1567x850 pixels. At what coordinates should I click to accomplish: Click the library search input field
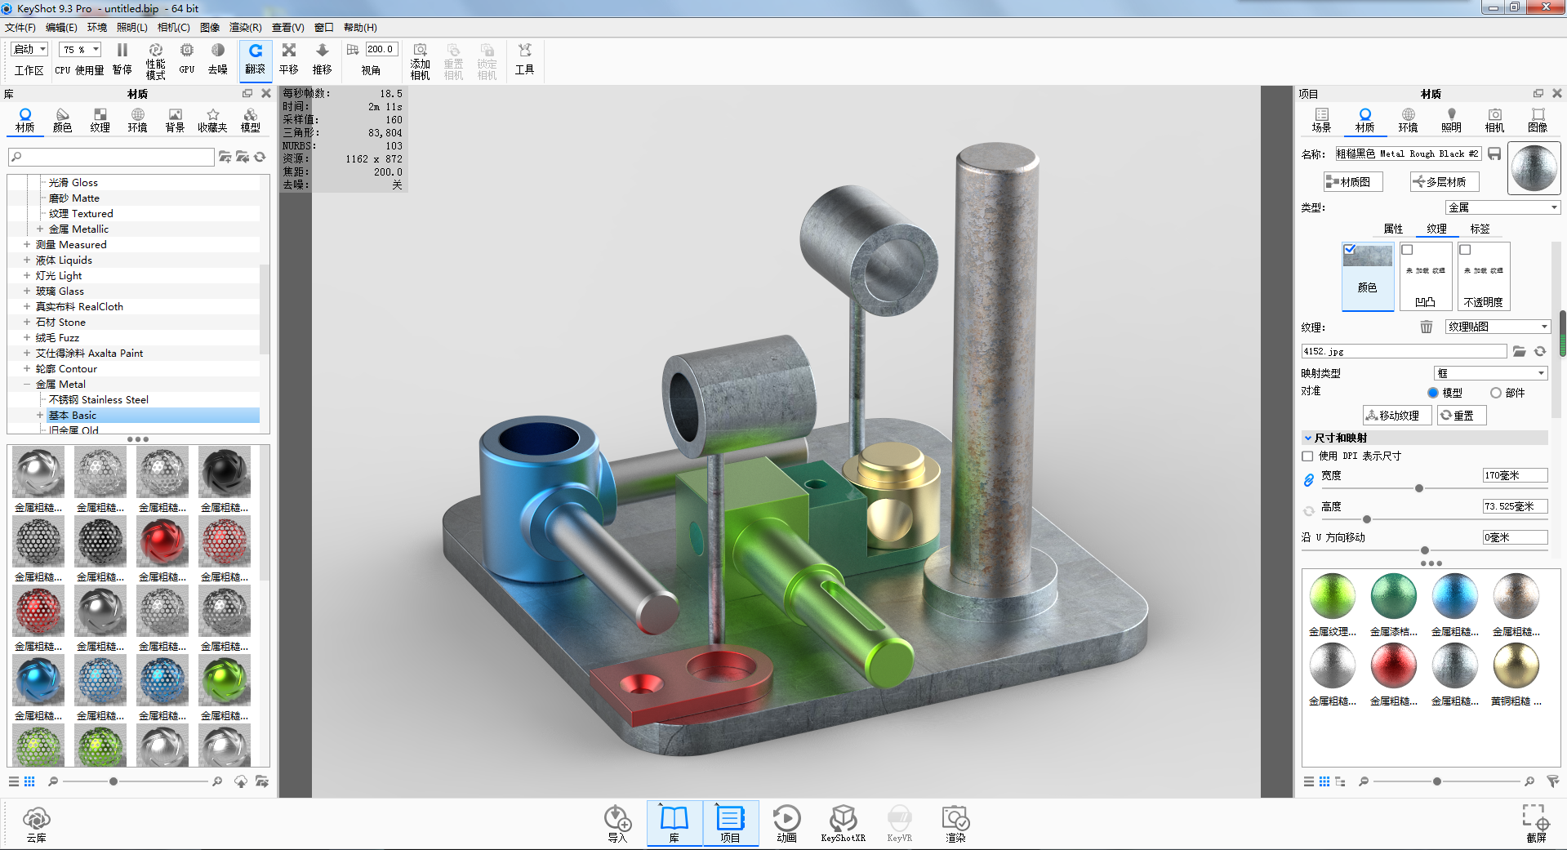pos(111,156)
